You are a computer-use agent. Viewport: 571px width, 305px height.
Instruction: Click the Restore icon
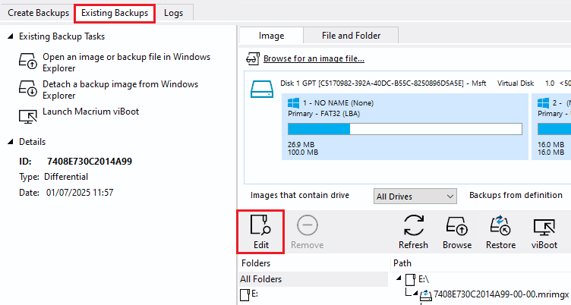click(500, 231)
